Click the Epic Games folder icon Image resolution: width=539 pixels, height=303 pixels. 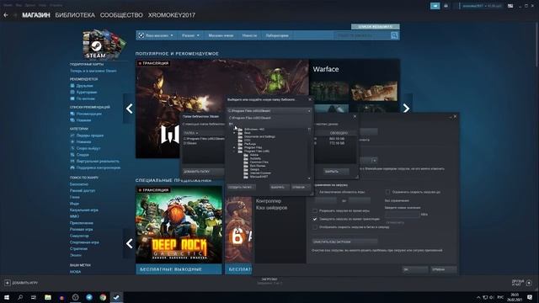[x=246, y=166]
